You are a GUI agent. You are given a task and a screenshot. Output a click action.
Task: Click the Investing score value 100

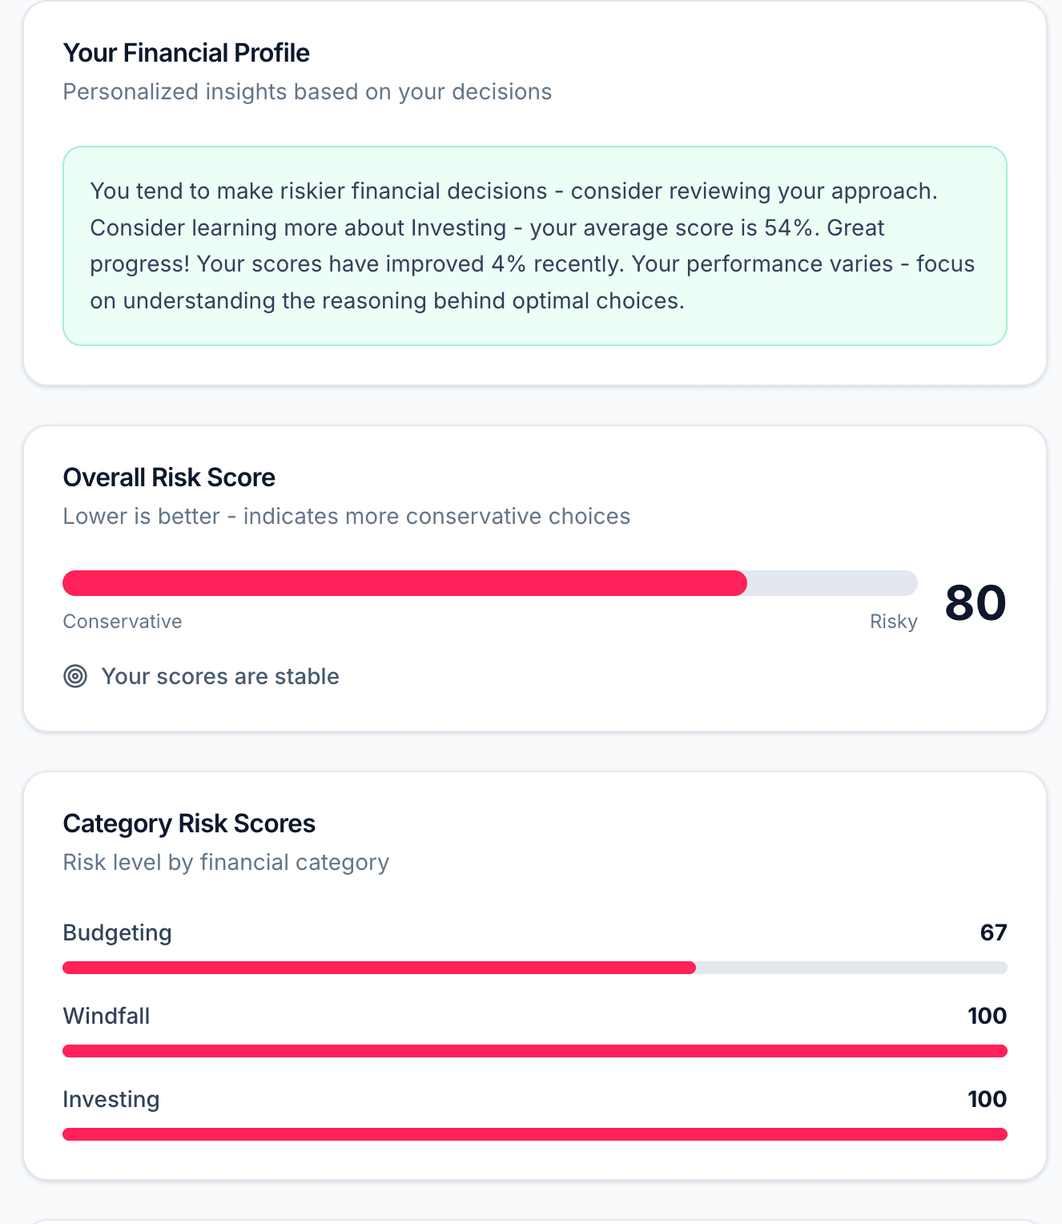pyautogui.click(x=987, y=1099)
